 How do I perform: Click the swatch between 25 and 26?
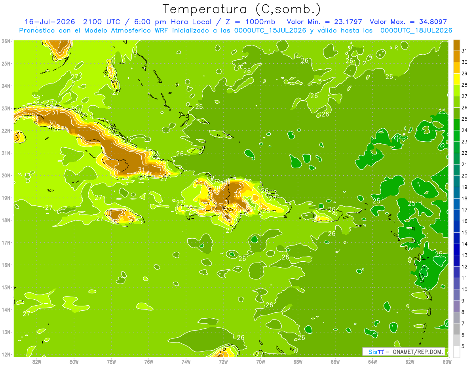click(457, 113)
